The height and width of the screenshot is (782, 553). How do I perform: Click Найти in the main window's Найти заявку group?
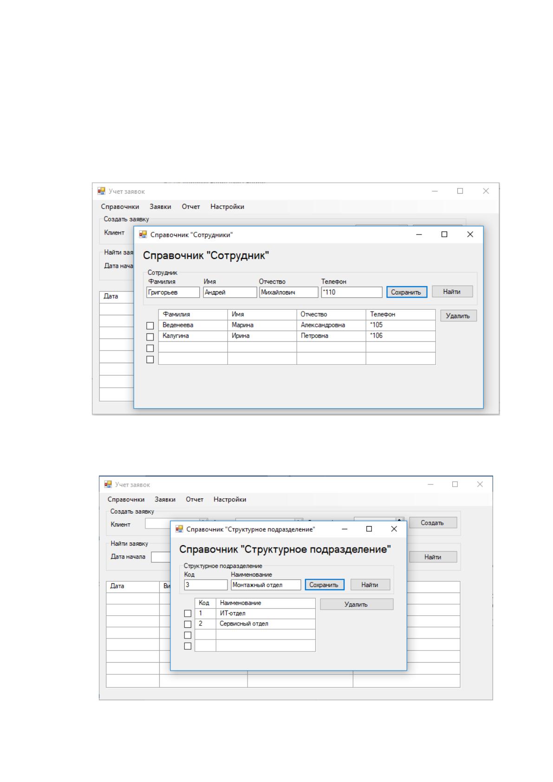coord(433,557)
